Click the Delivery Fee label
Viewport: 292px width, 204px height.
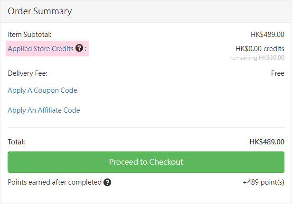point(28,73)
